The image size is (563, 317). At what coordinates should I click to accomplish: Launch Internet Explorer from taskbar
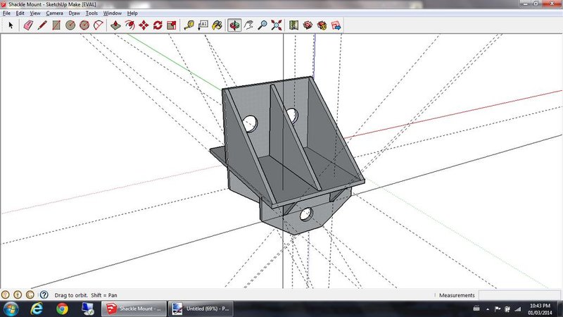point(37,309)
